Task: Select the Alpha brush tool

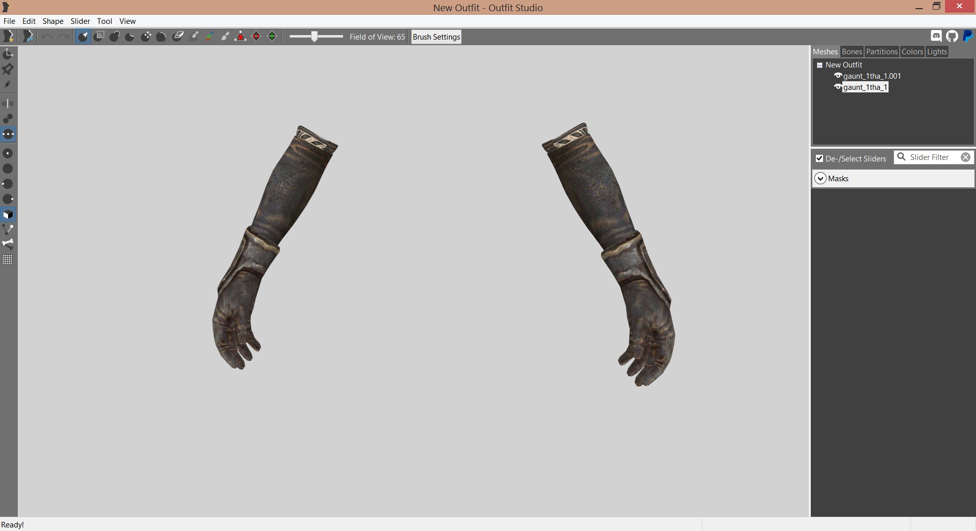Action: tap(225, 37)
